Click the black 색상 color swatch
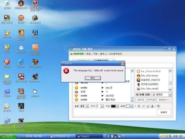 (113, 106)
